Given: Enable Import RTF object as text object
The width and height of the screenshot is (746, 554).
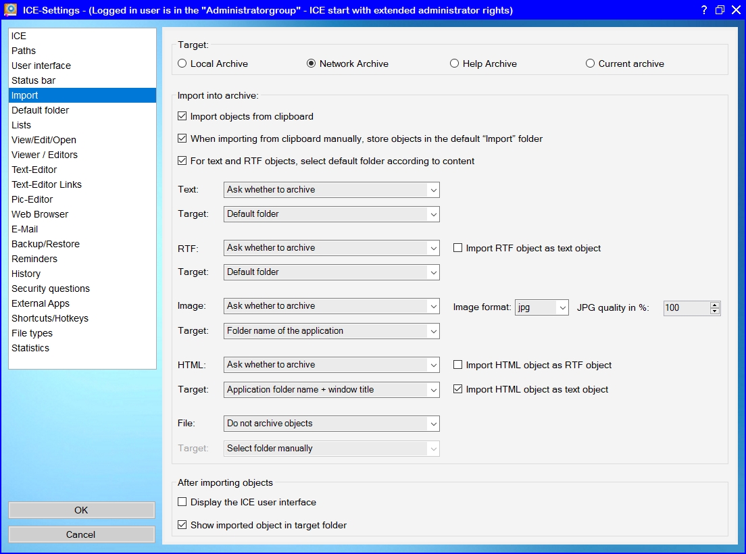Looking at the screenshot, I should [458, 248].
